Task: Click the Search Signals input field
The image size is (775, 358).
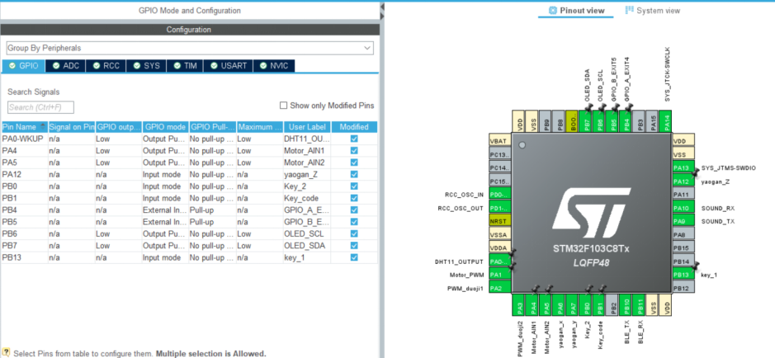Action: pyautogui.click(x=40, y=107)
